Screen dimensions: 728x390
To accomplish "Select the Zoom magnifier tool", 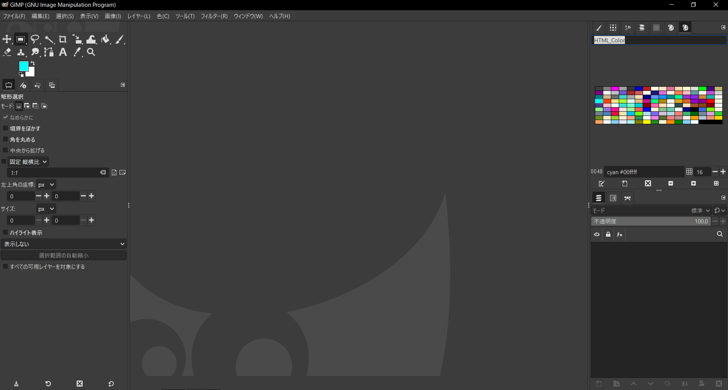I will coord(91,52).
